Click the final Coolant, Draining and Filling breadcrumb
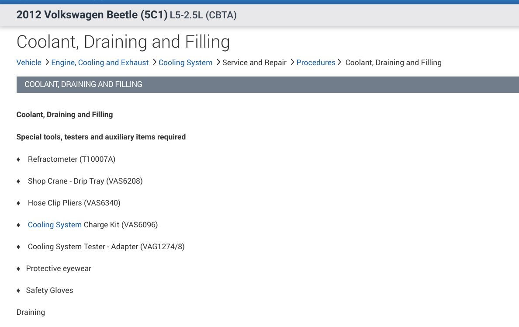519x327 pixels. point(393,63)
